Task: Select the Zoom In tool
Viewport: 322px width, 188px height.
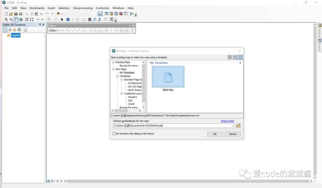Action: [6, 19]
